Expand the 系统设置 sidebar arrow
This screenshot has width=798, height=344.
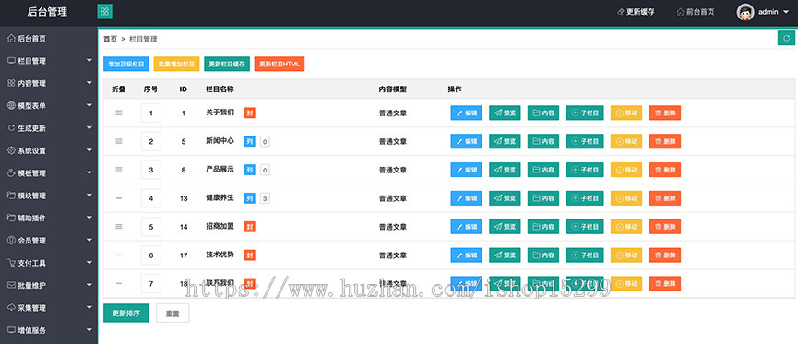tap(89, 150)
